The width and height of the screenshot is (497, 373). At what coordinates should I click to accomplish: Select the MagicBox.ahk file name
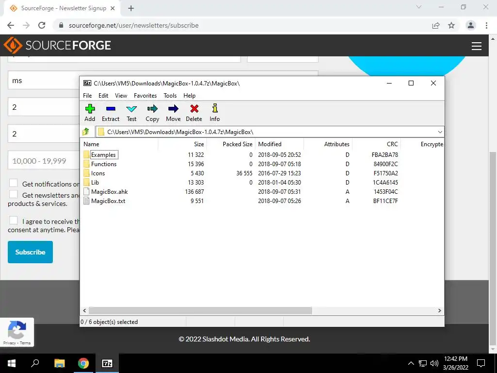click(x=109, y=191)
